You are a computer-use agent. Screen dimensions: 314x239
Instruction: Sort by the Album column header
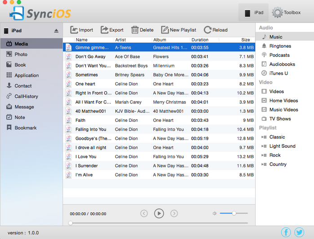[171, 40]
